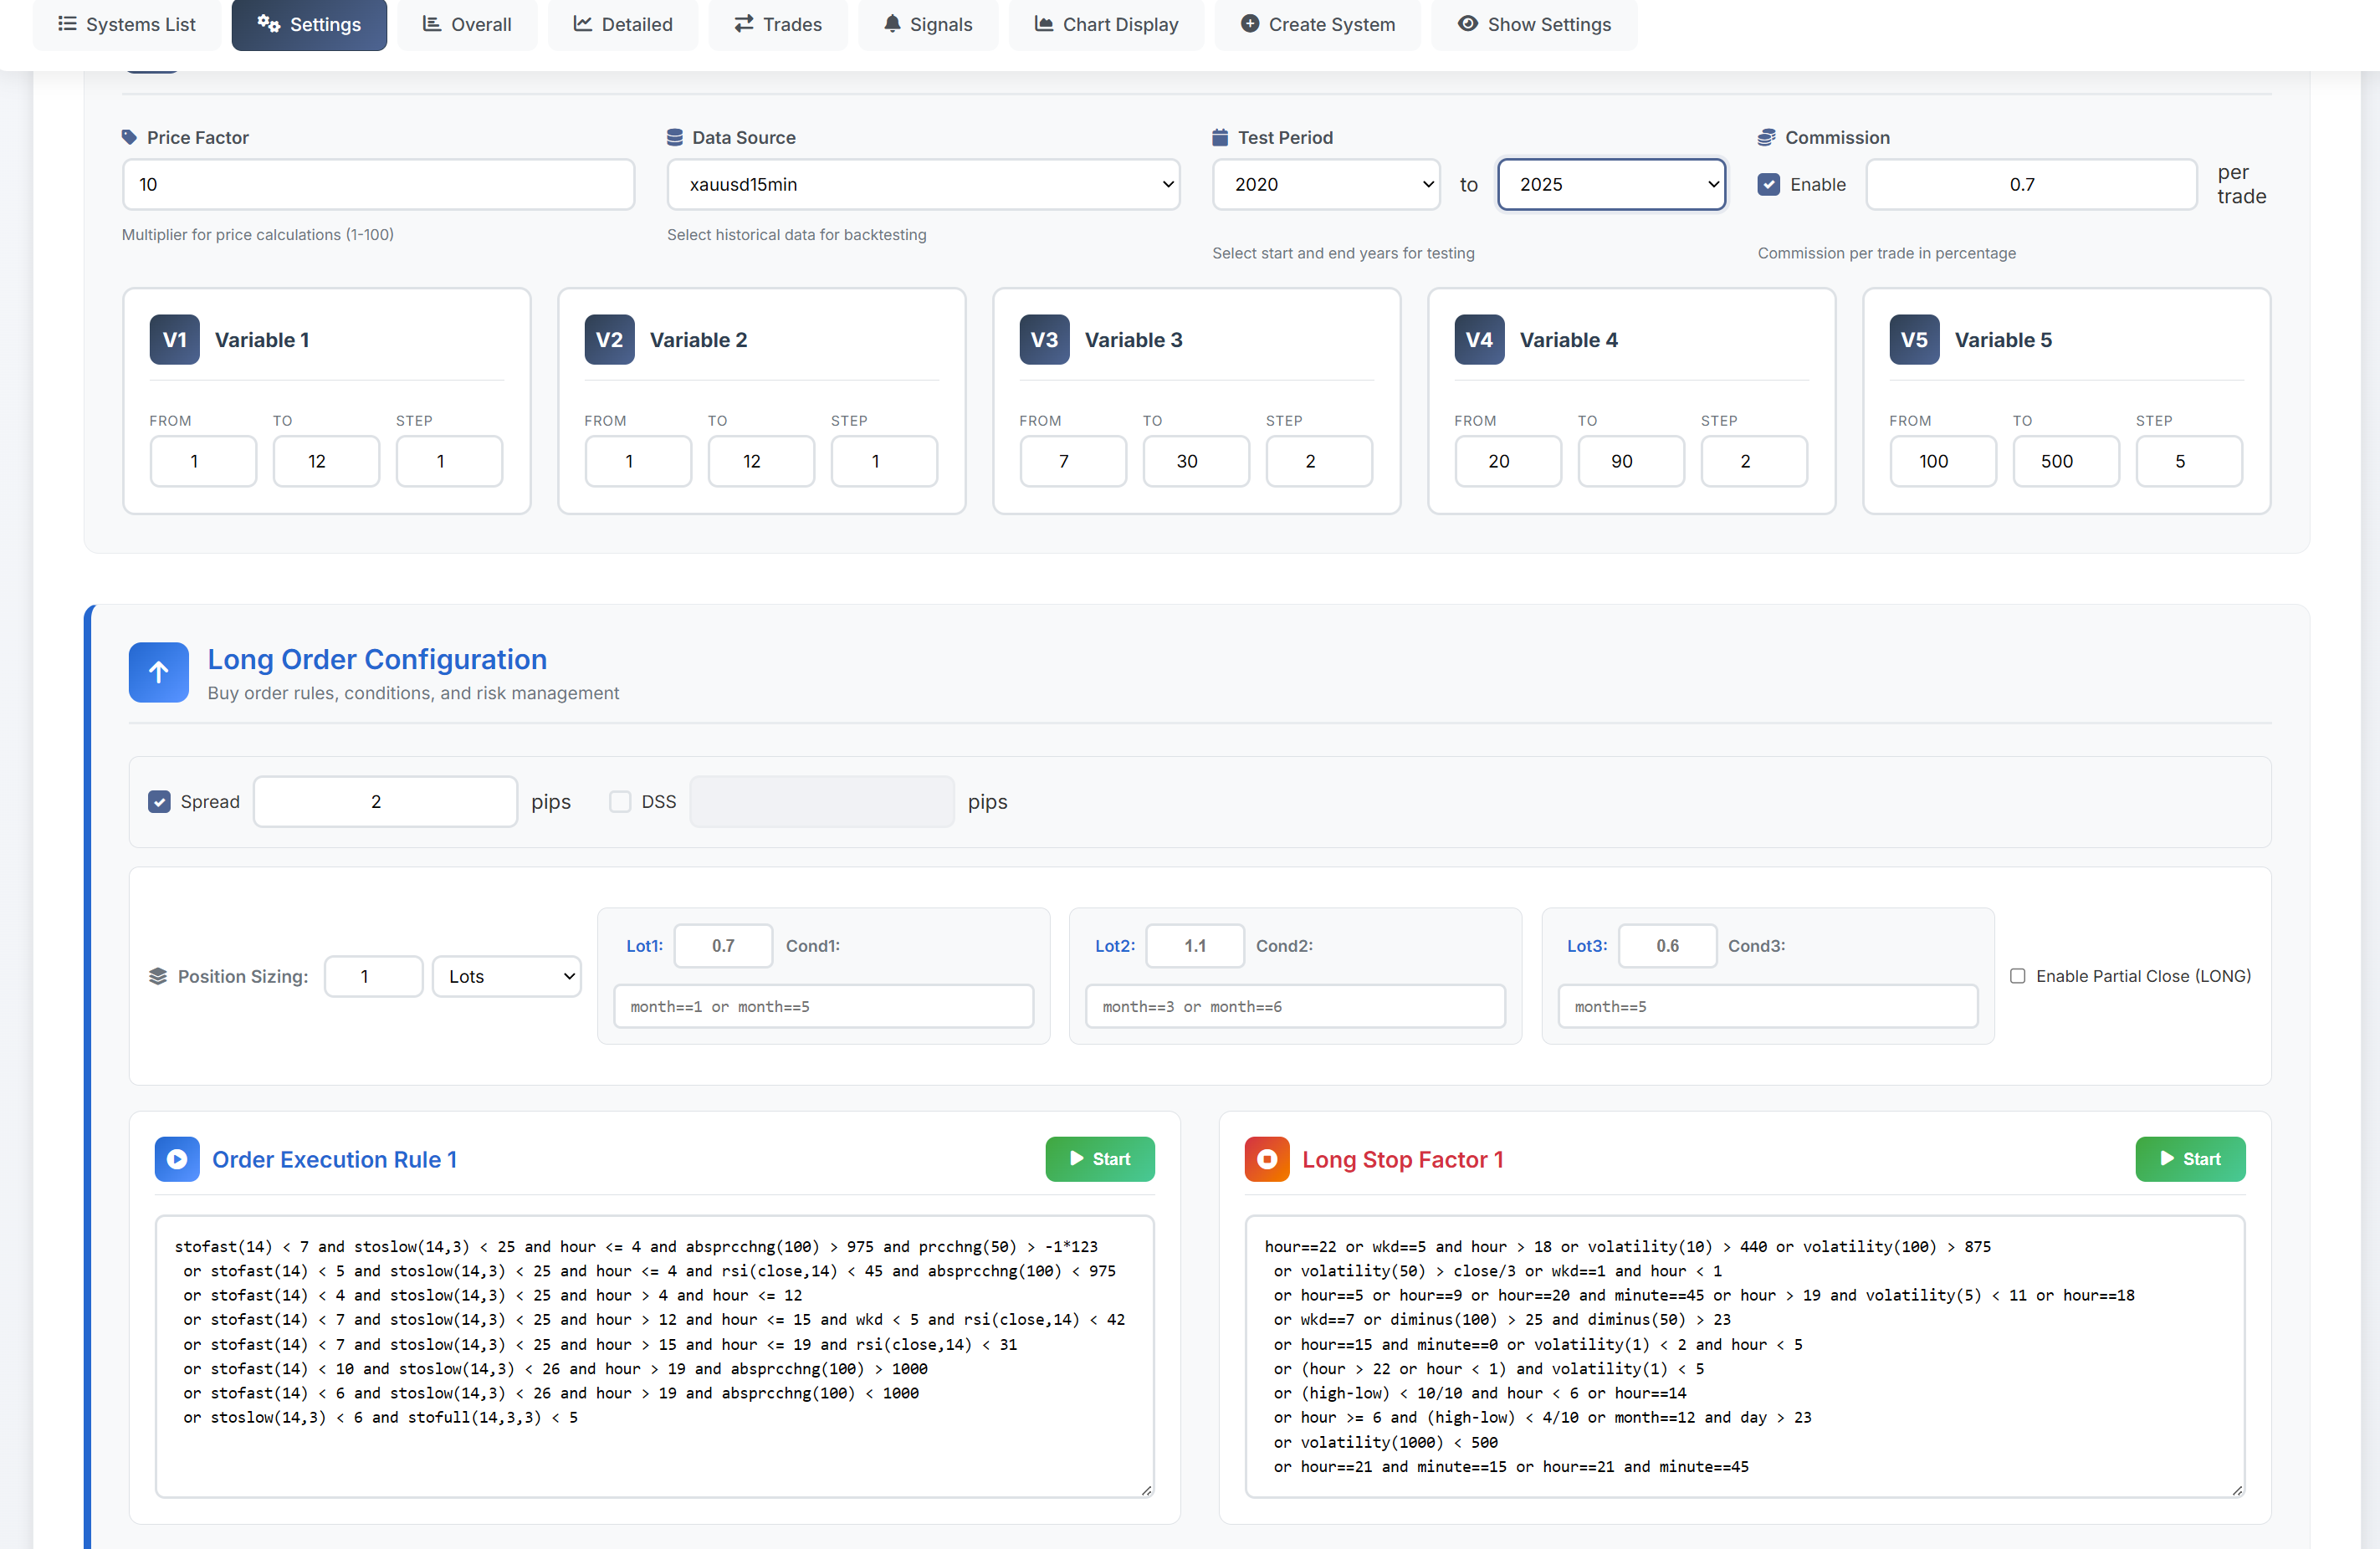The image size is (2380, 1549).
Task: Enable the DSS checkbox
Action: click(620, 802)
